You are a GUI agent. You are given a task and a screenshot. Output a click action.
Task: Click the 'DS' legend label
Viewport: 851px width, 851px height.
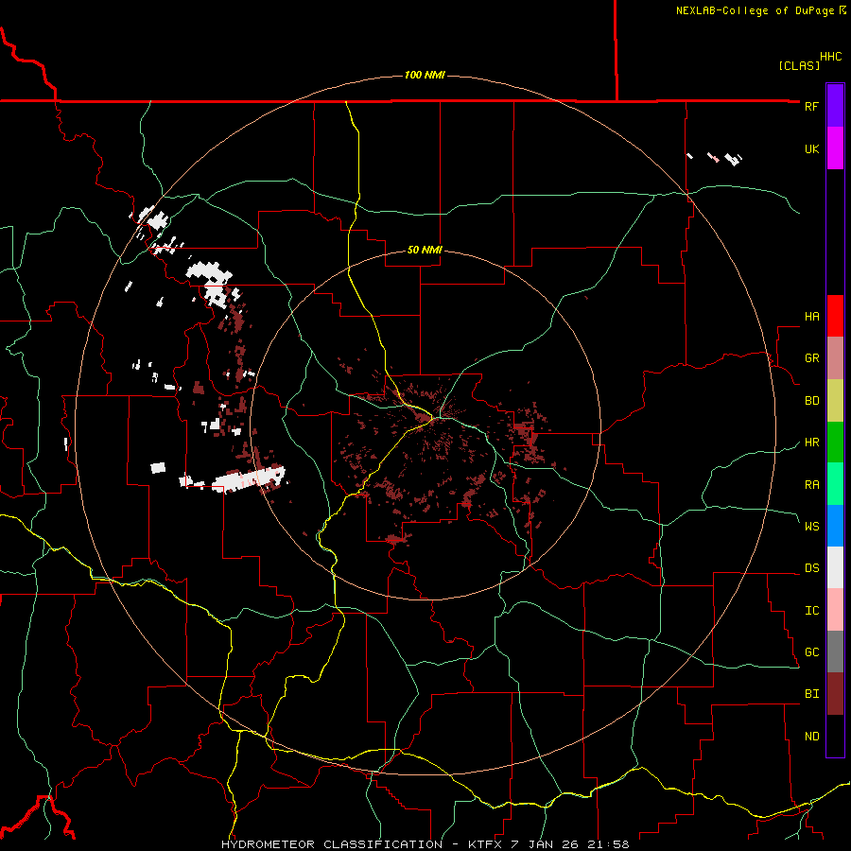point(811,567)
